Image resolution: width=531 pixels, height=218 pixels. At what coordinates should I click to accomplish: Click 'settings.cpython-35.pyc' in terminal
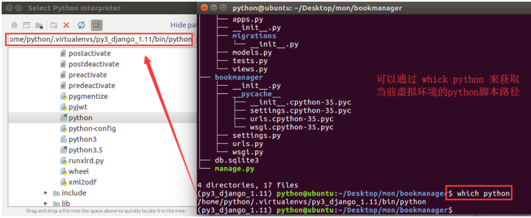[x=301, y=111]
